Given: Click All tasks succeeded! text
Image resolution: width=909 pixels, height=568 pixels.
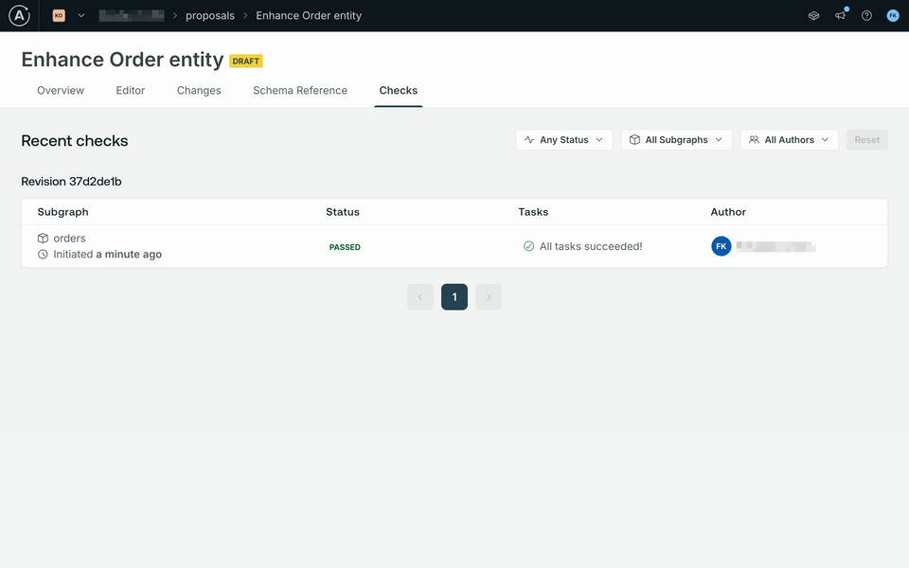Looking at the screenshot, I should coord(591,246).
